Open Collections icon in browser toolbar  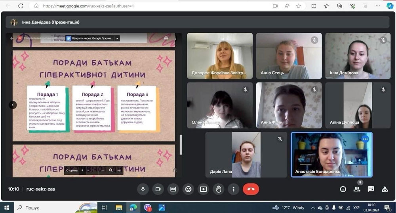click(x=339, y=6)
